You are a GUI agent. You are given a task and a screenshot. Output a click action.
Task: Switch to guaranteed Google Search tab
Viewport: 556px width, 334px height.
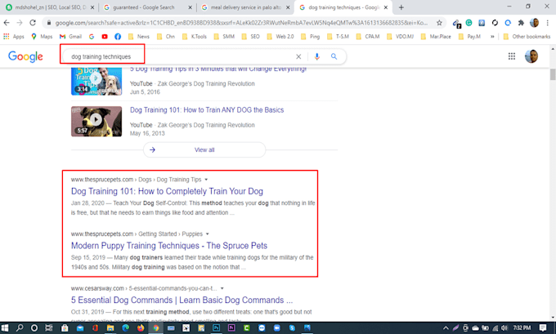pyautogui.click(x=147, y=7)
